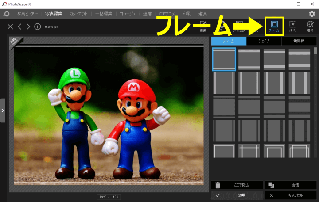
Task: Show photo info with the (i) icon
Action: [37, 27]
